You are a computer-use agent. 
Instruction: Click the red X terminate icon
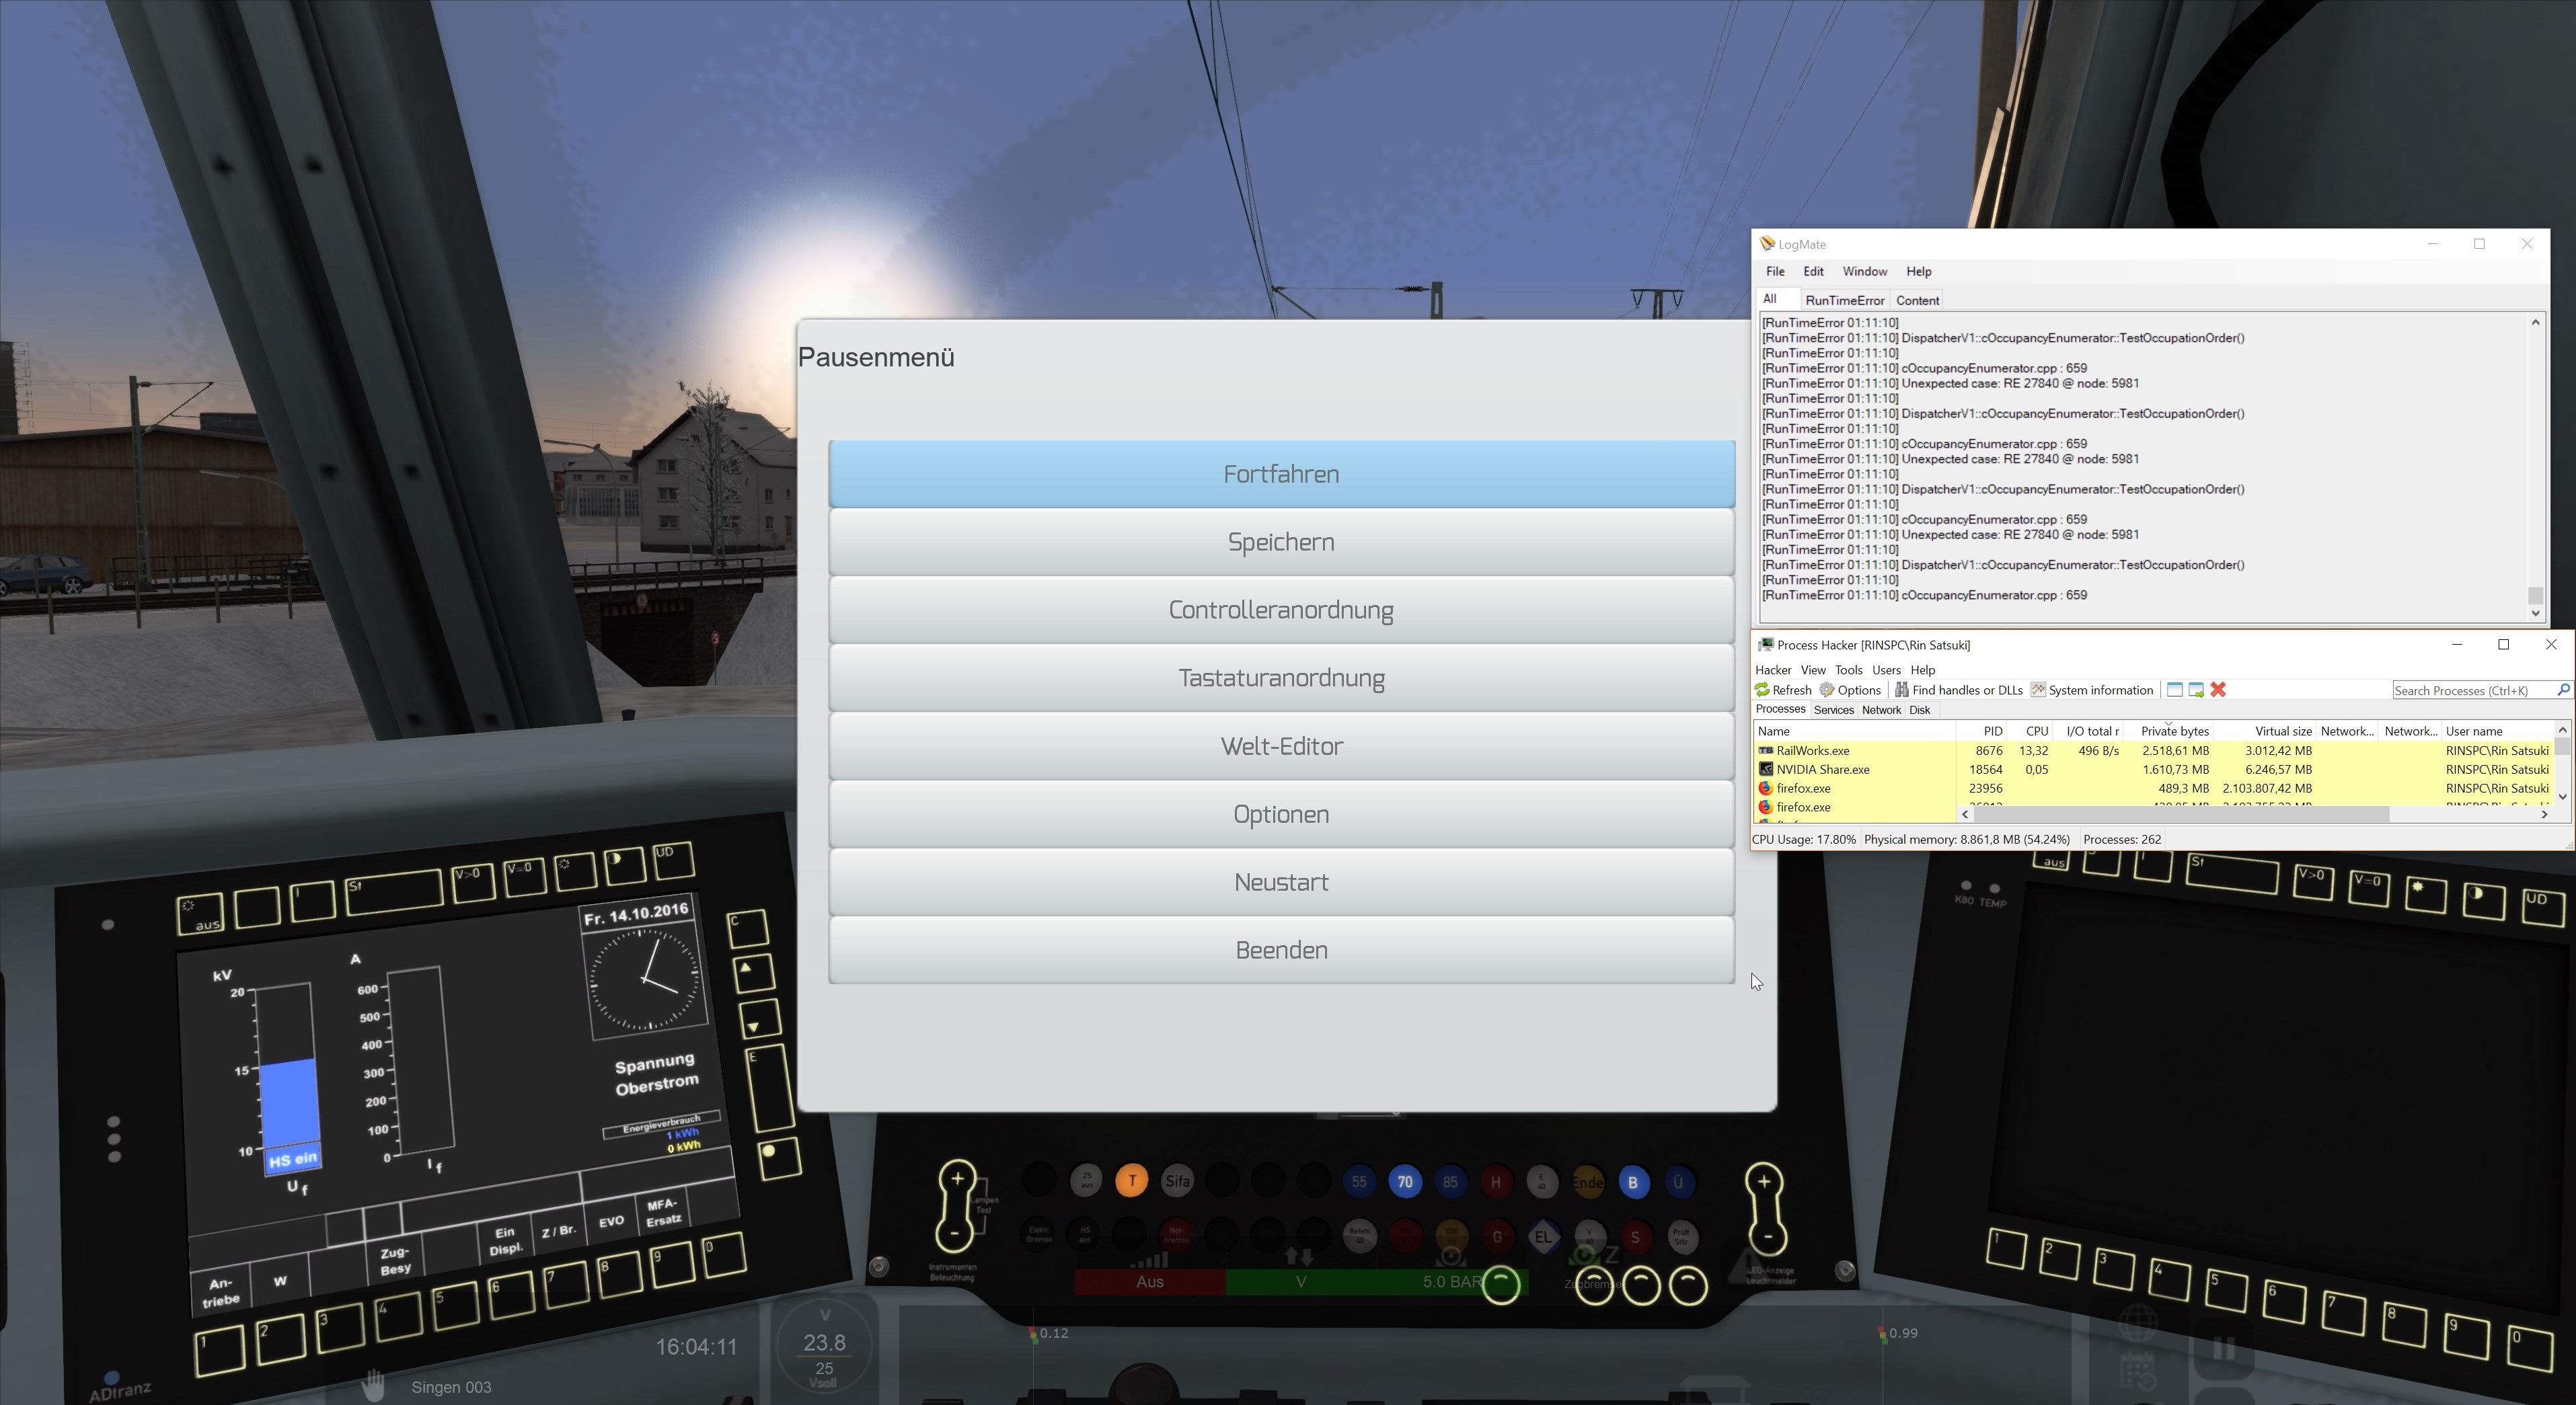tap(2218, 690)
